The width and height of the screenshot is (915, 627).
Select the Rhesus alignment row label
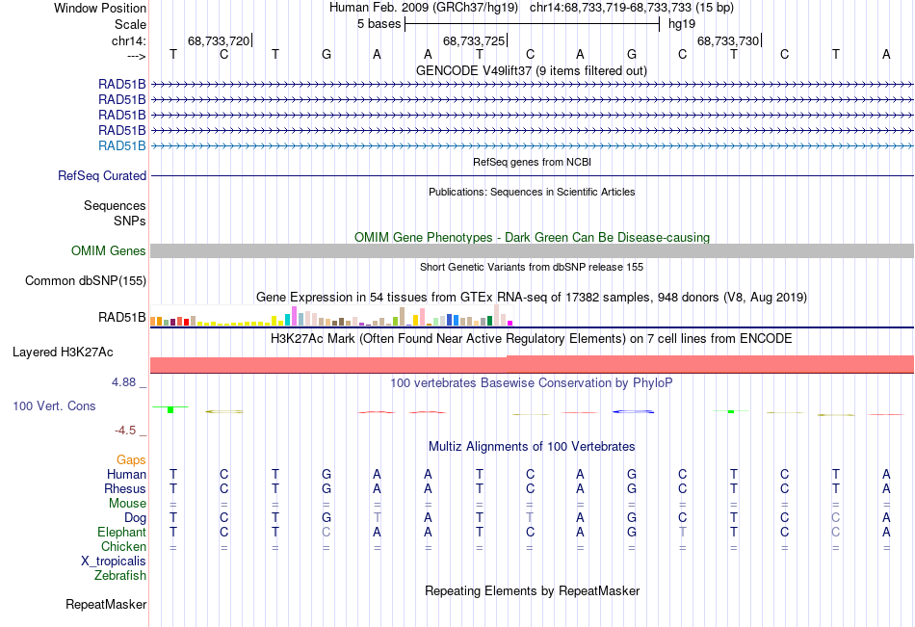pyautogui.click(x=125, y=488)
